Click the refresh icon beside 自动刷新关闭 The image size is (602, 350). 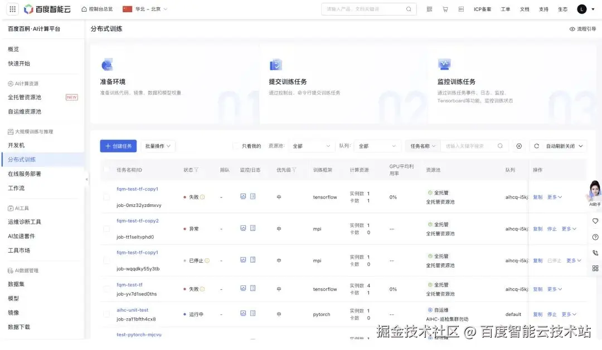tap(536, 146)
